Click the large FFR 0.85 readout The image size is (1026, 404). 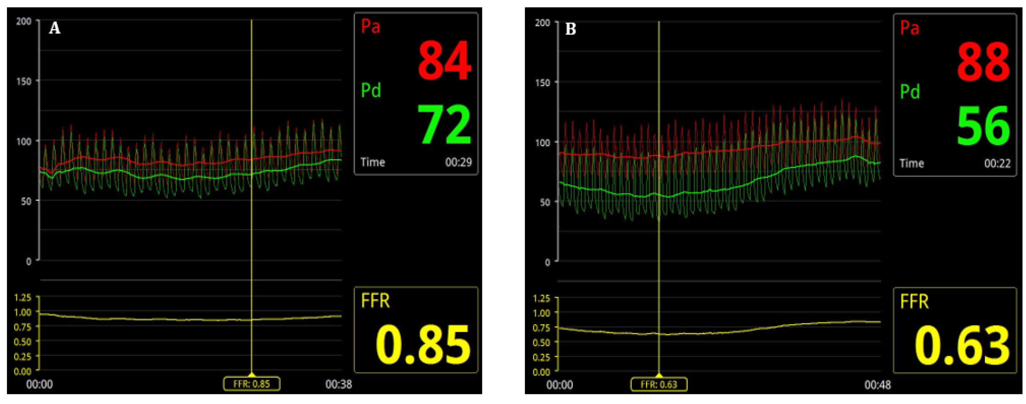pos(423,345)
